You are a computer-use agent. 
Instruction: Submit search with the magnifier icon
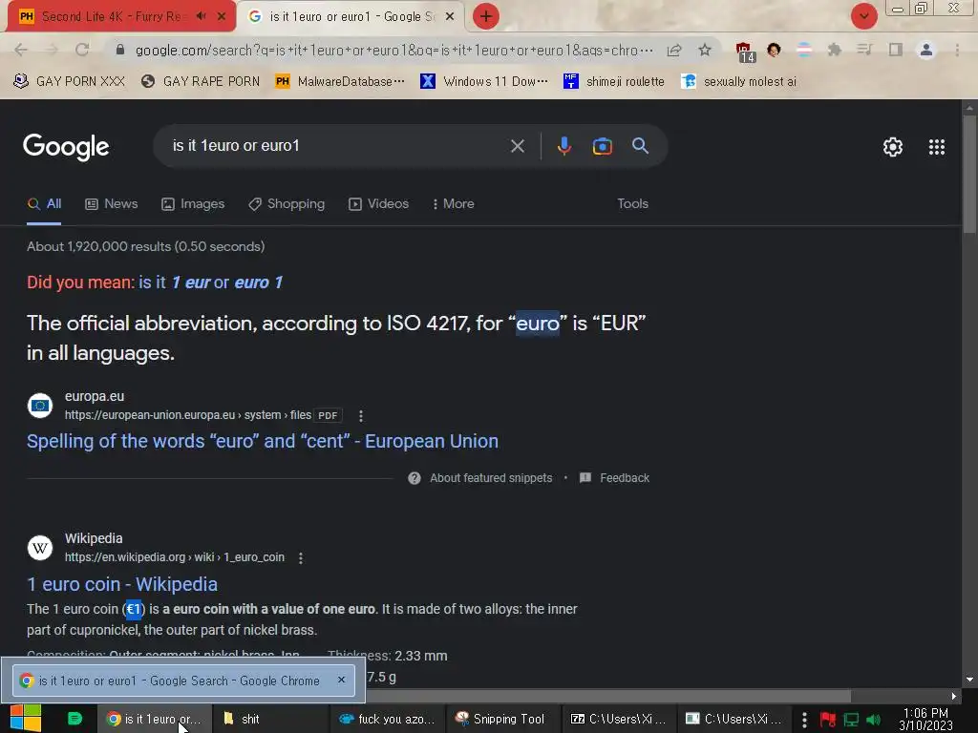640,146
